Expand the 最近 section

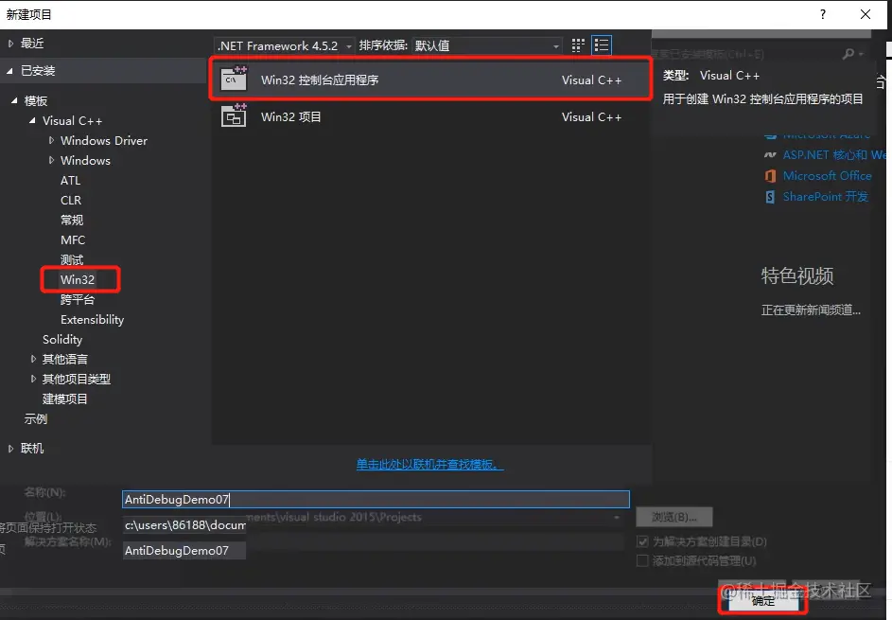click(10, 44)
